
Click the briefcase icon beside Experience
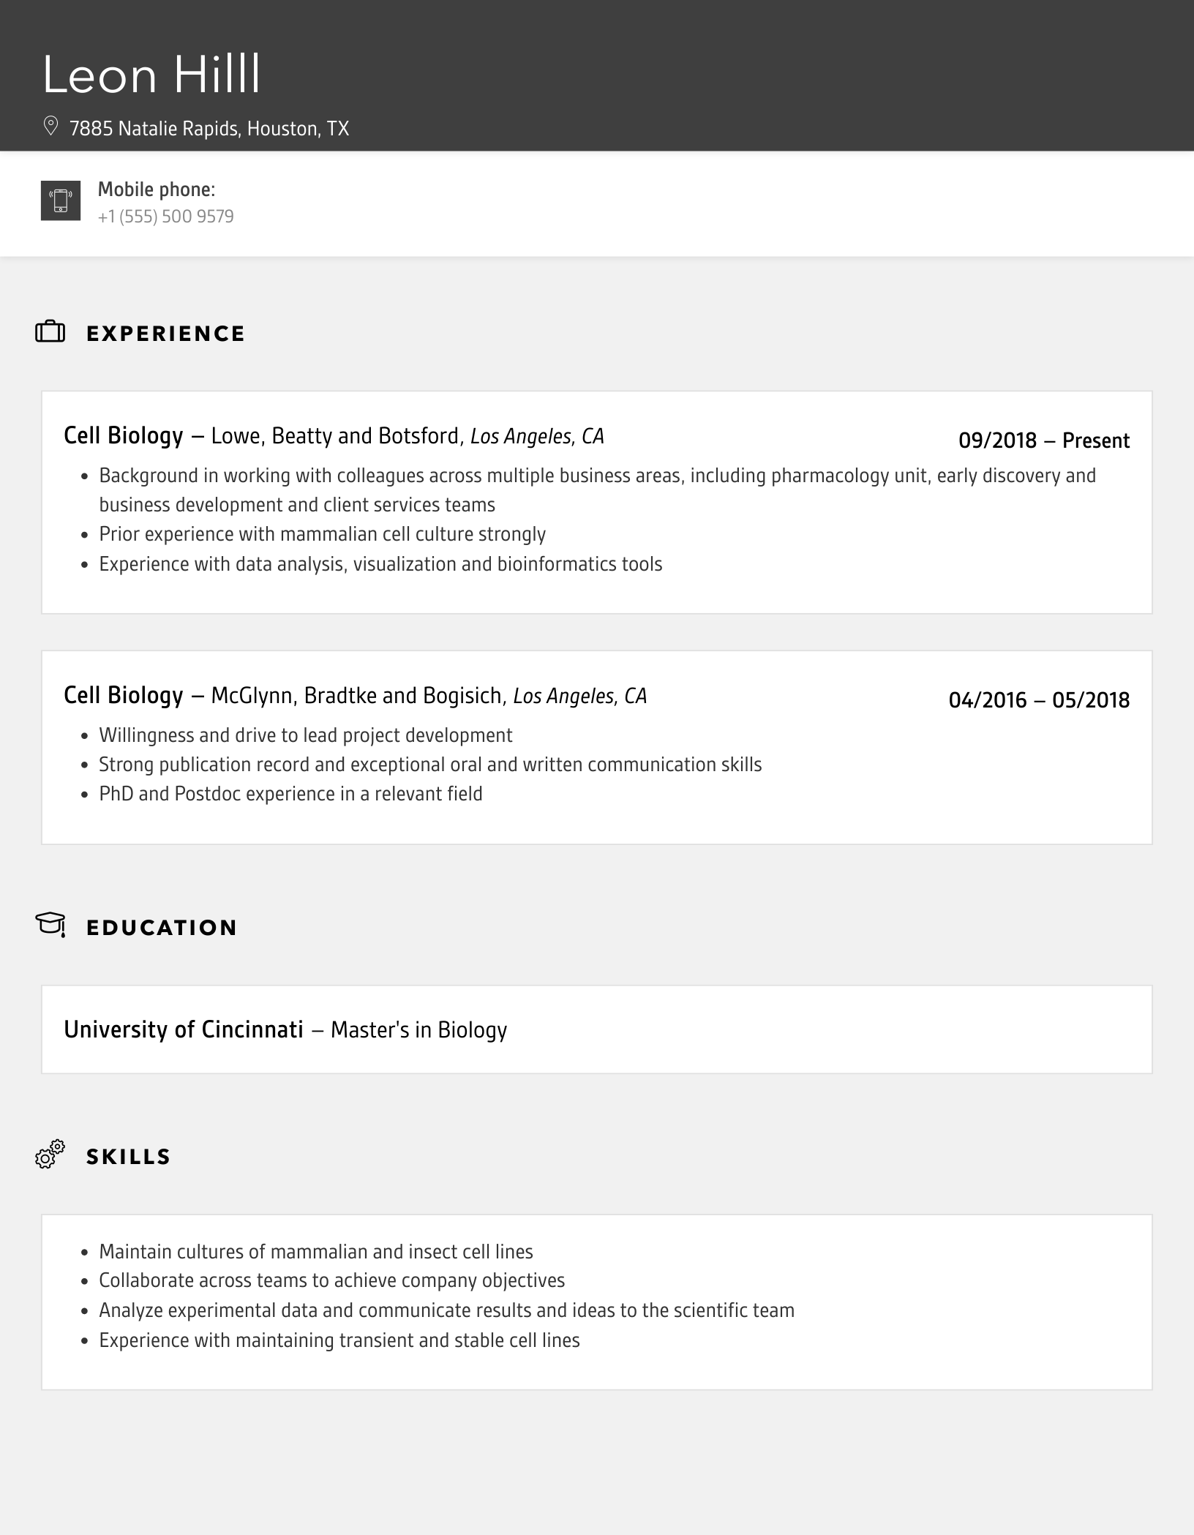coord(50,332)
